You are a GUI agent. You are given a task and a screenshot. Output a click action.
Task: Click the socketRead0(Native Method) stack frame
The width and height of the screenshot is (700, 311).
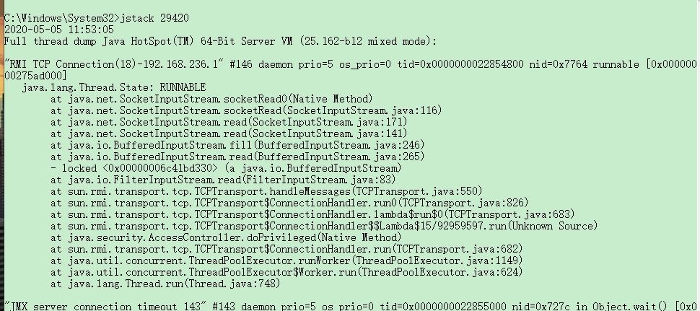click(x=211, y=99)
